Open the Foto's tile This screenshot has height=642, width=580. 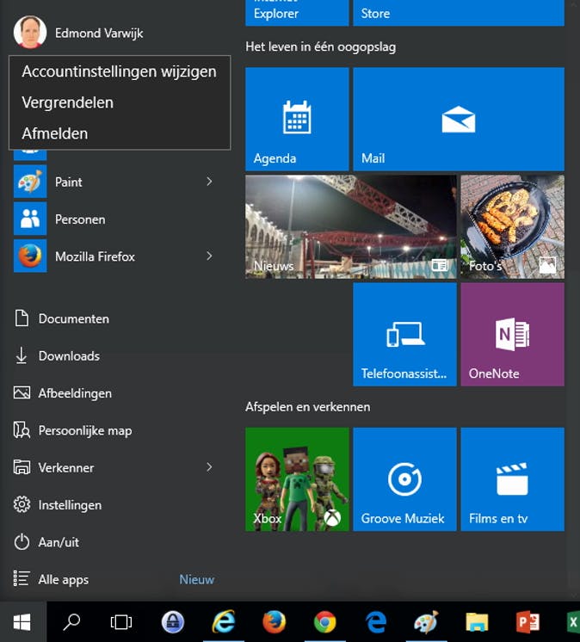[513, 227]
